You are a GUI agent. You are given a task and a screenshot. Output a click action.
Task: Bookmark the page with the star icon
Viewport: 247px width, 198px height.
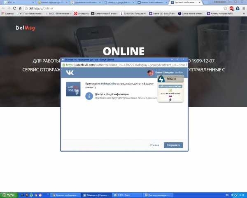225,8
